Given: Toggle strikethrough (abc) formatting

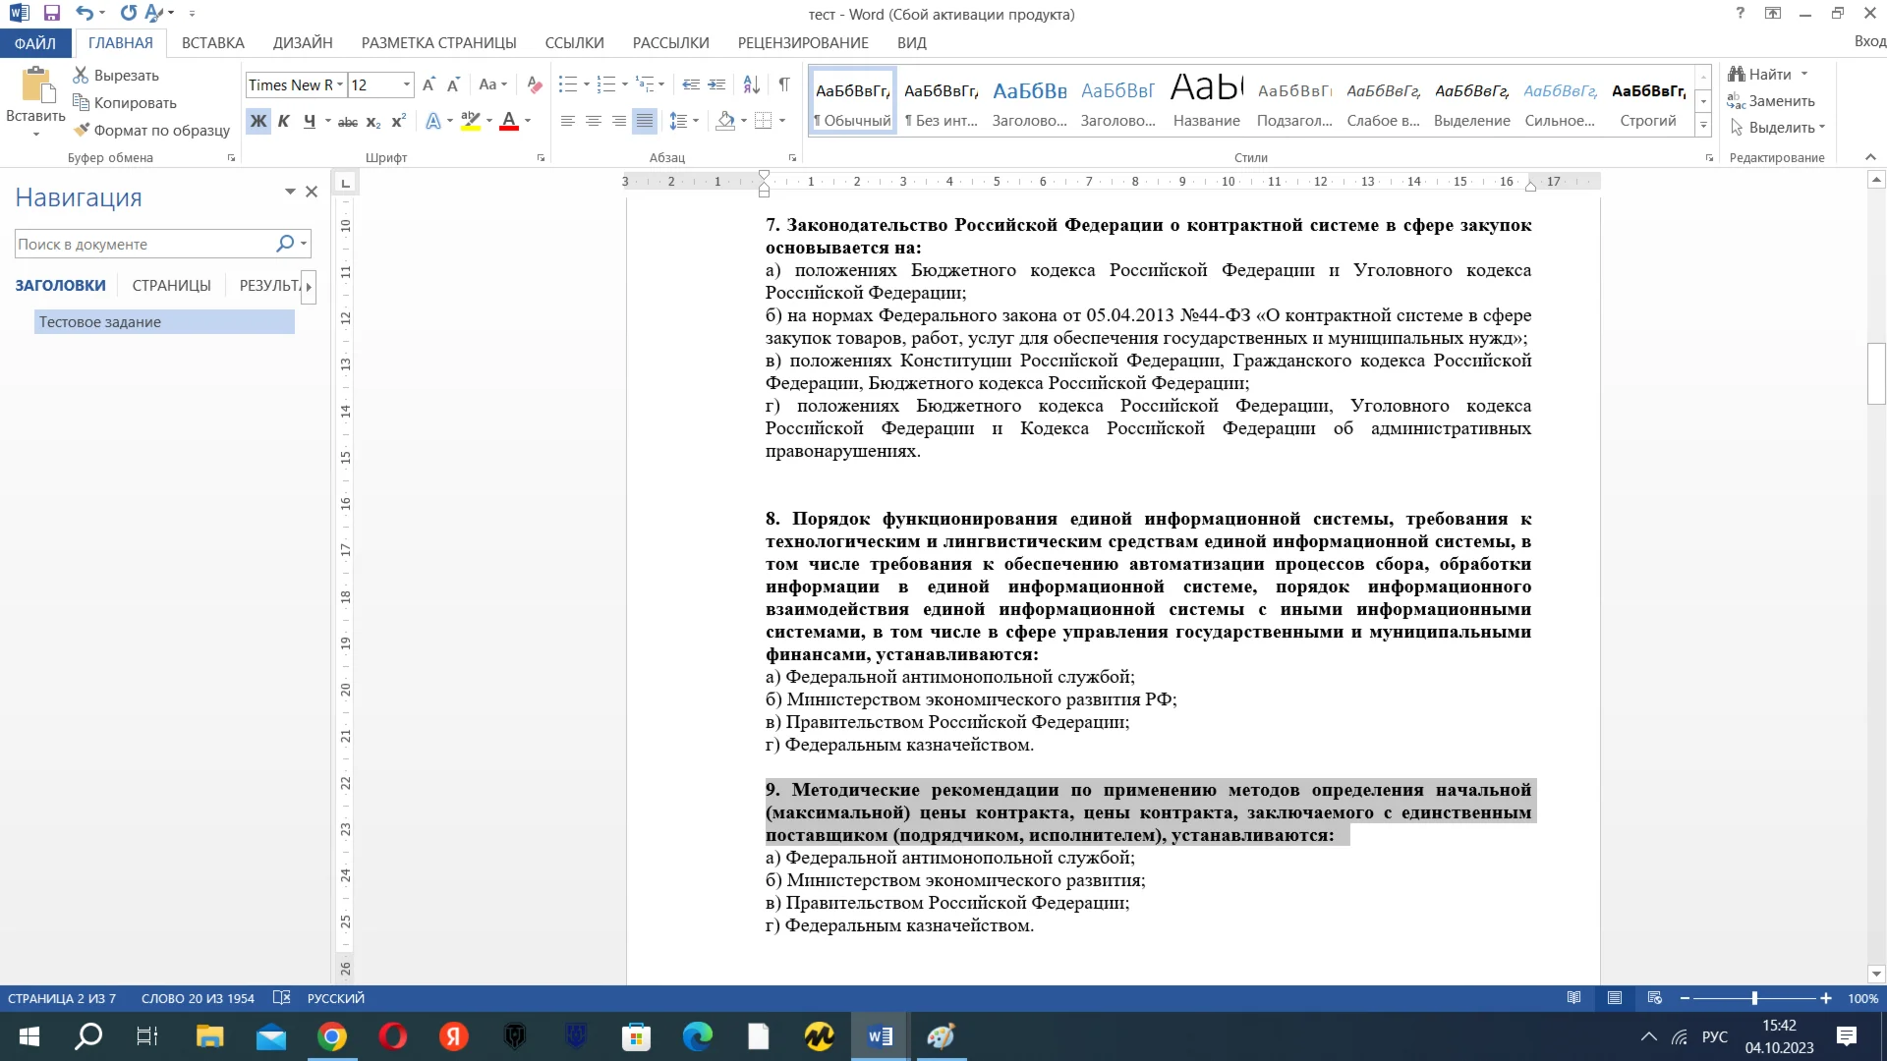Looking at the screenshot, I should coord(348,122).
